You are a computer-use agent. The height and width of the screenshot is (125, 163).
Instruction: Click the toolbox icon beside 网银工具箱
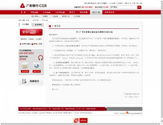click(32, 44)
